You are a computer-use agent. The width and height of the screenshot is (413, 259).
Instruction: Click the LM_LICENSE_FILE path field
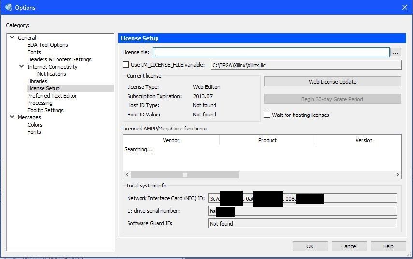tap(306, 65)
